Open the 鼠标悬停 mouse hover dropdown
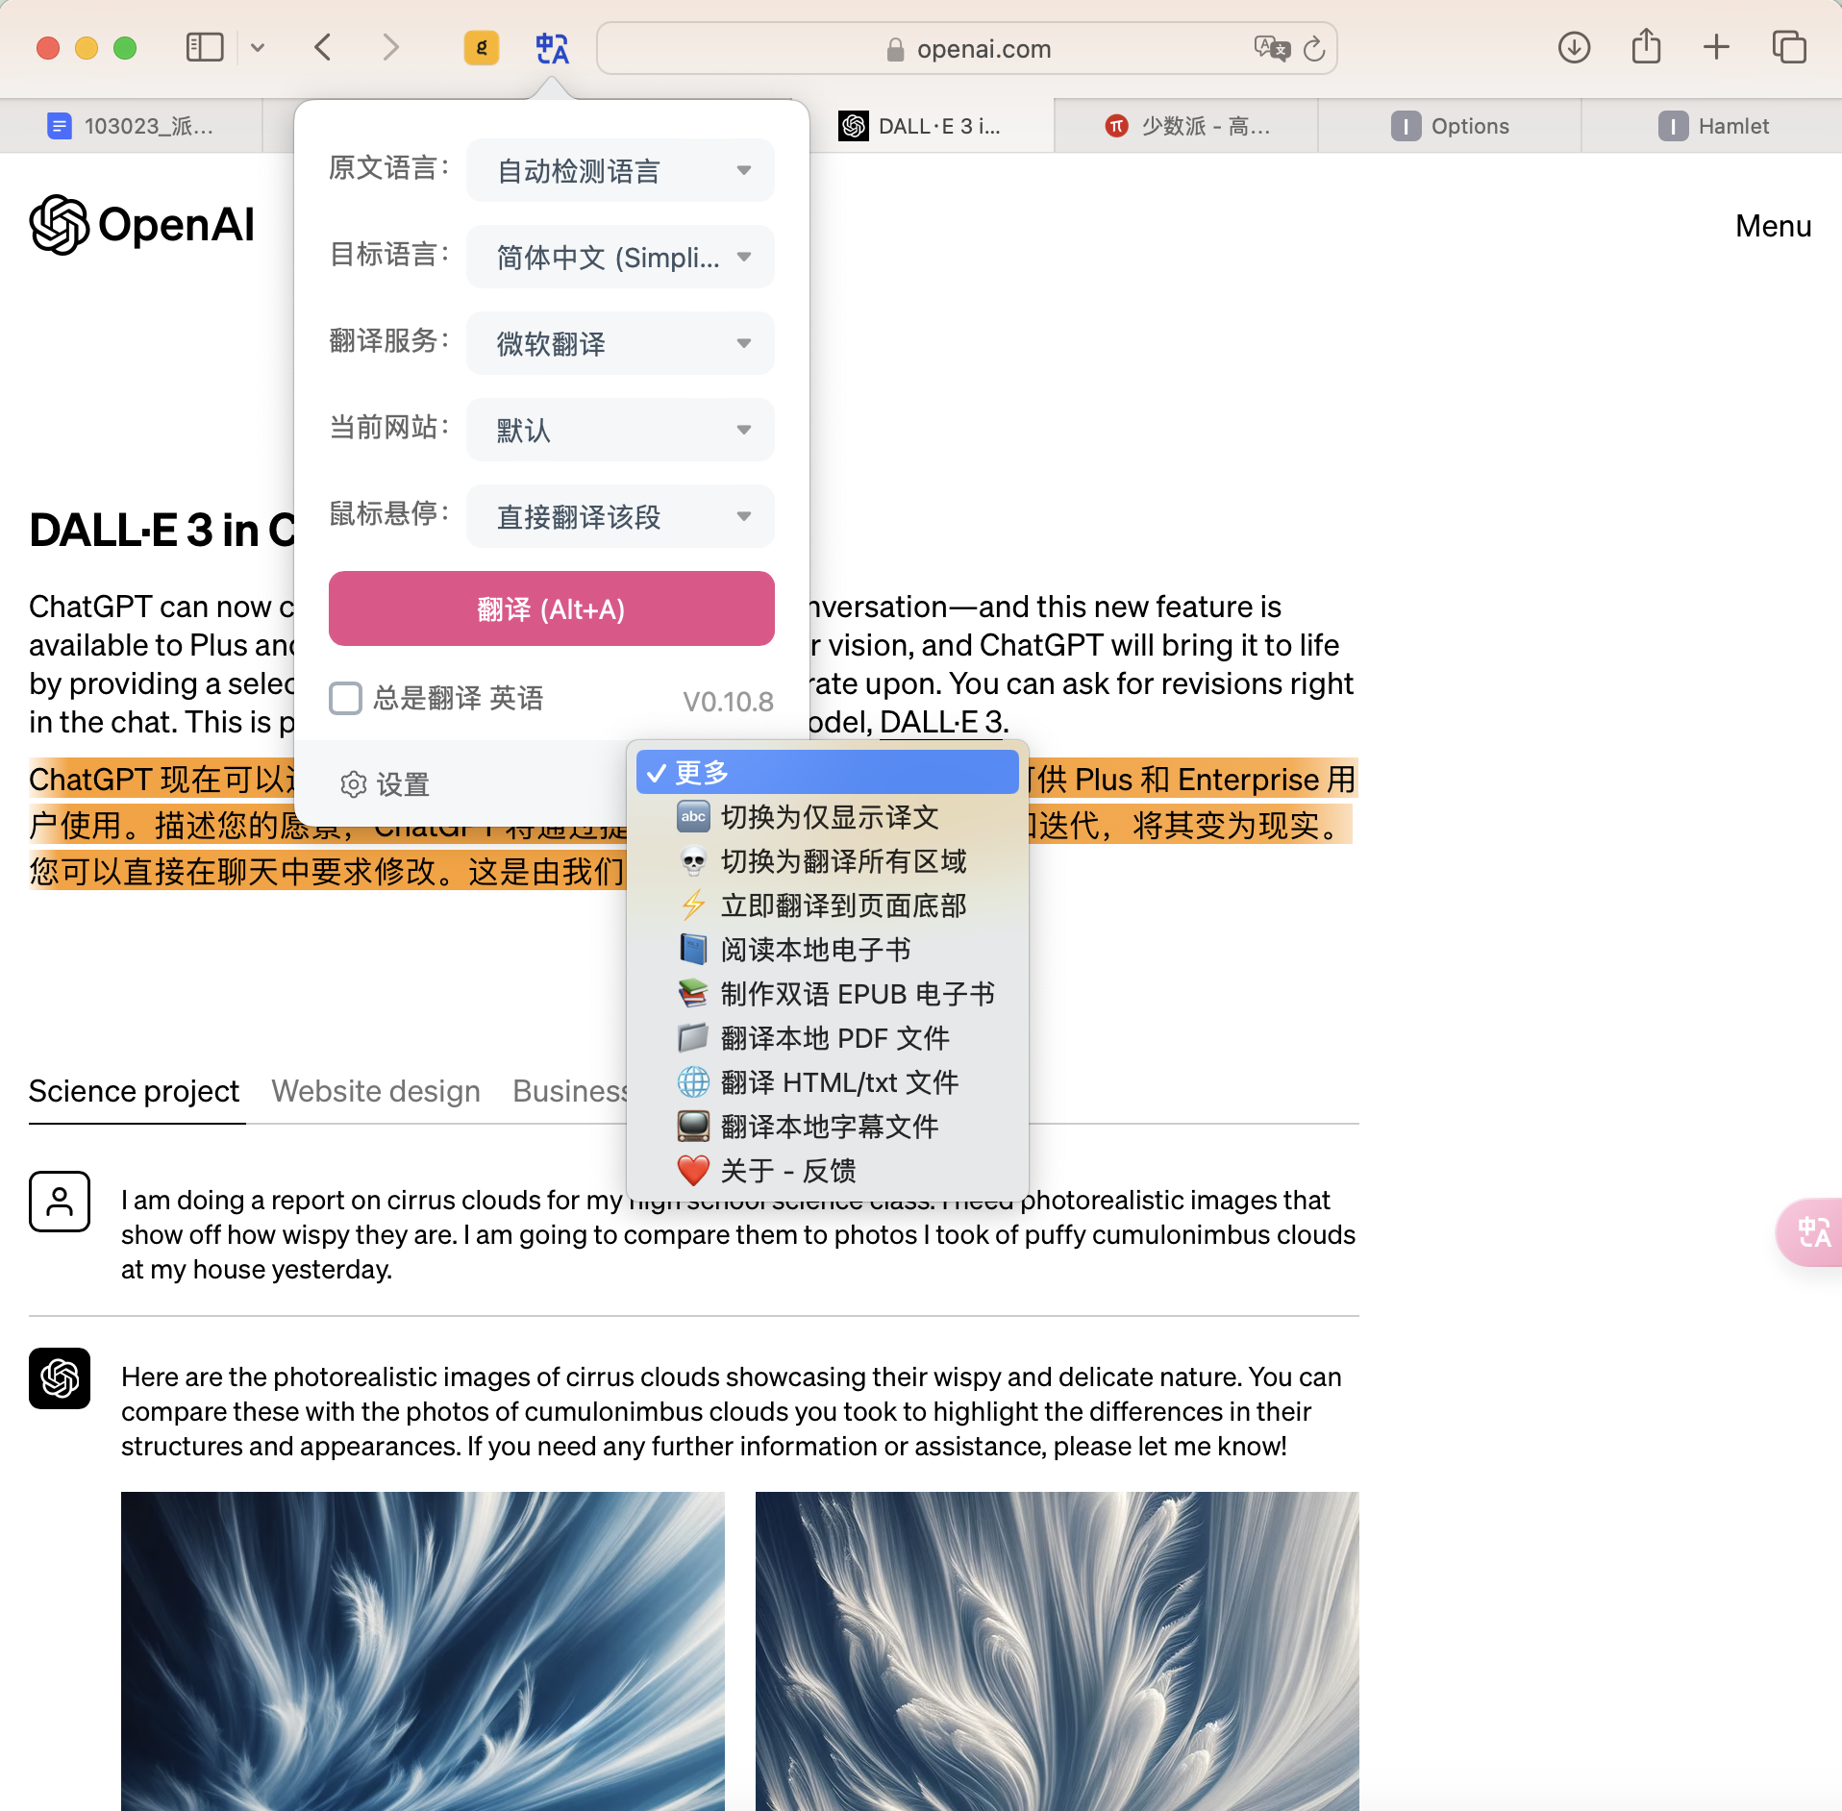 pyautogui.click(x=620, y=516)
